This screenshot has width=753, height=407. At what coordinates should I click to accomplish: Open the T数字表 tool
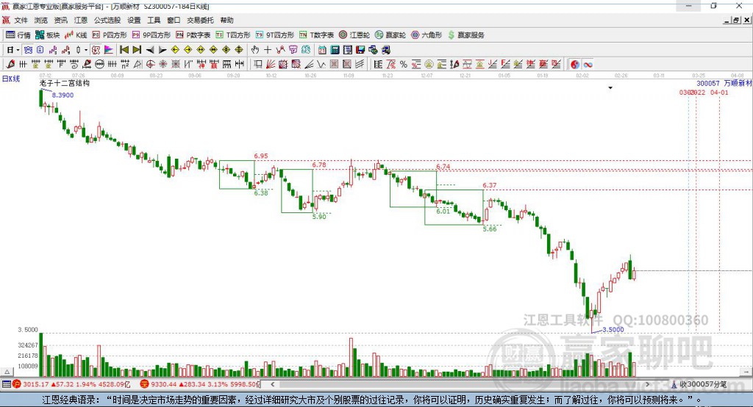point(316,35)
